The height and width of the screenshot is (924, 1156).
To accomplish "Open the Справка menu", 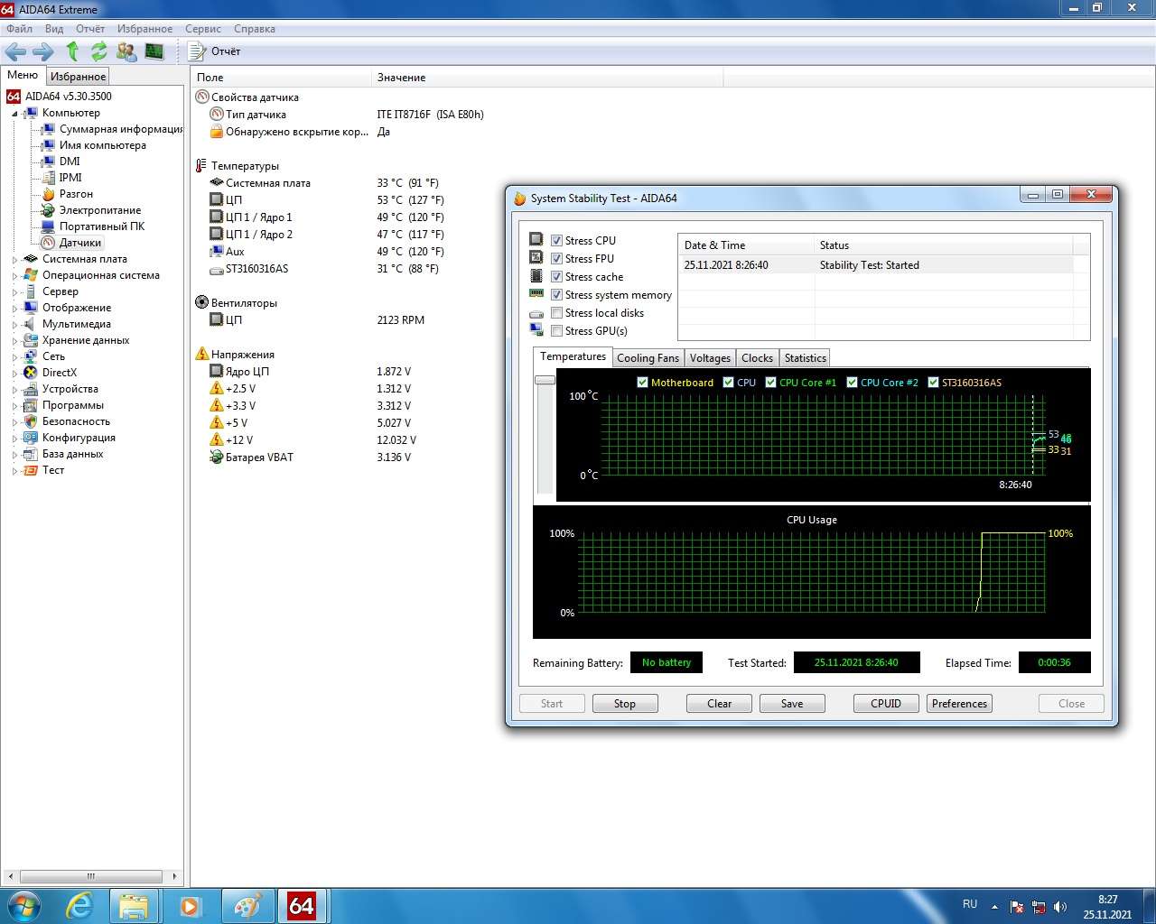I will pyautogui.click(x=254, y=29).
